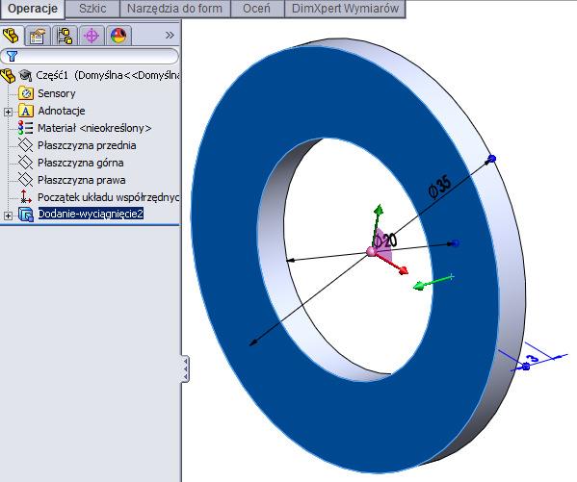Open the Narzędzia do form tab

click(174, 9)
